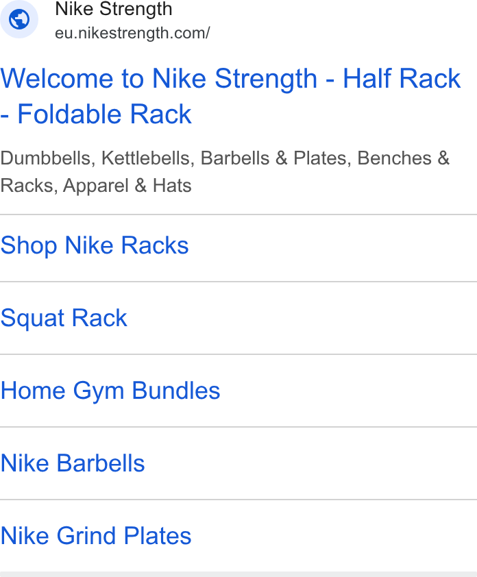Click the divider above Shop Nike Racks
The width and height of the screenshot is (477, 577).
[238, 214]
